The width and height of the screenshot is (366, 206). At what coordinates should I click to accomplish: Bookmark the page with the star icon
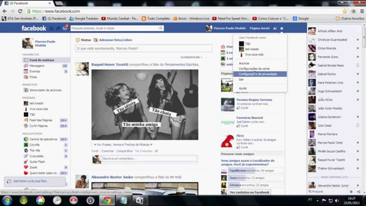(345, 11)
